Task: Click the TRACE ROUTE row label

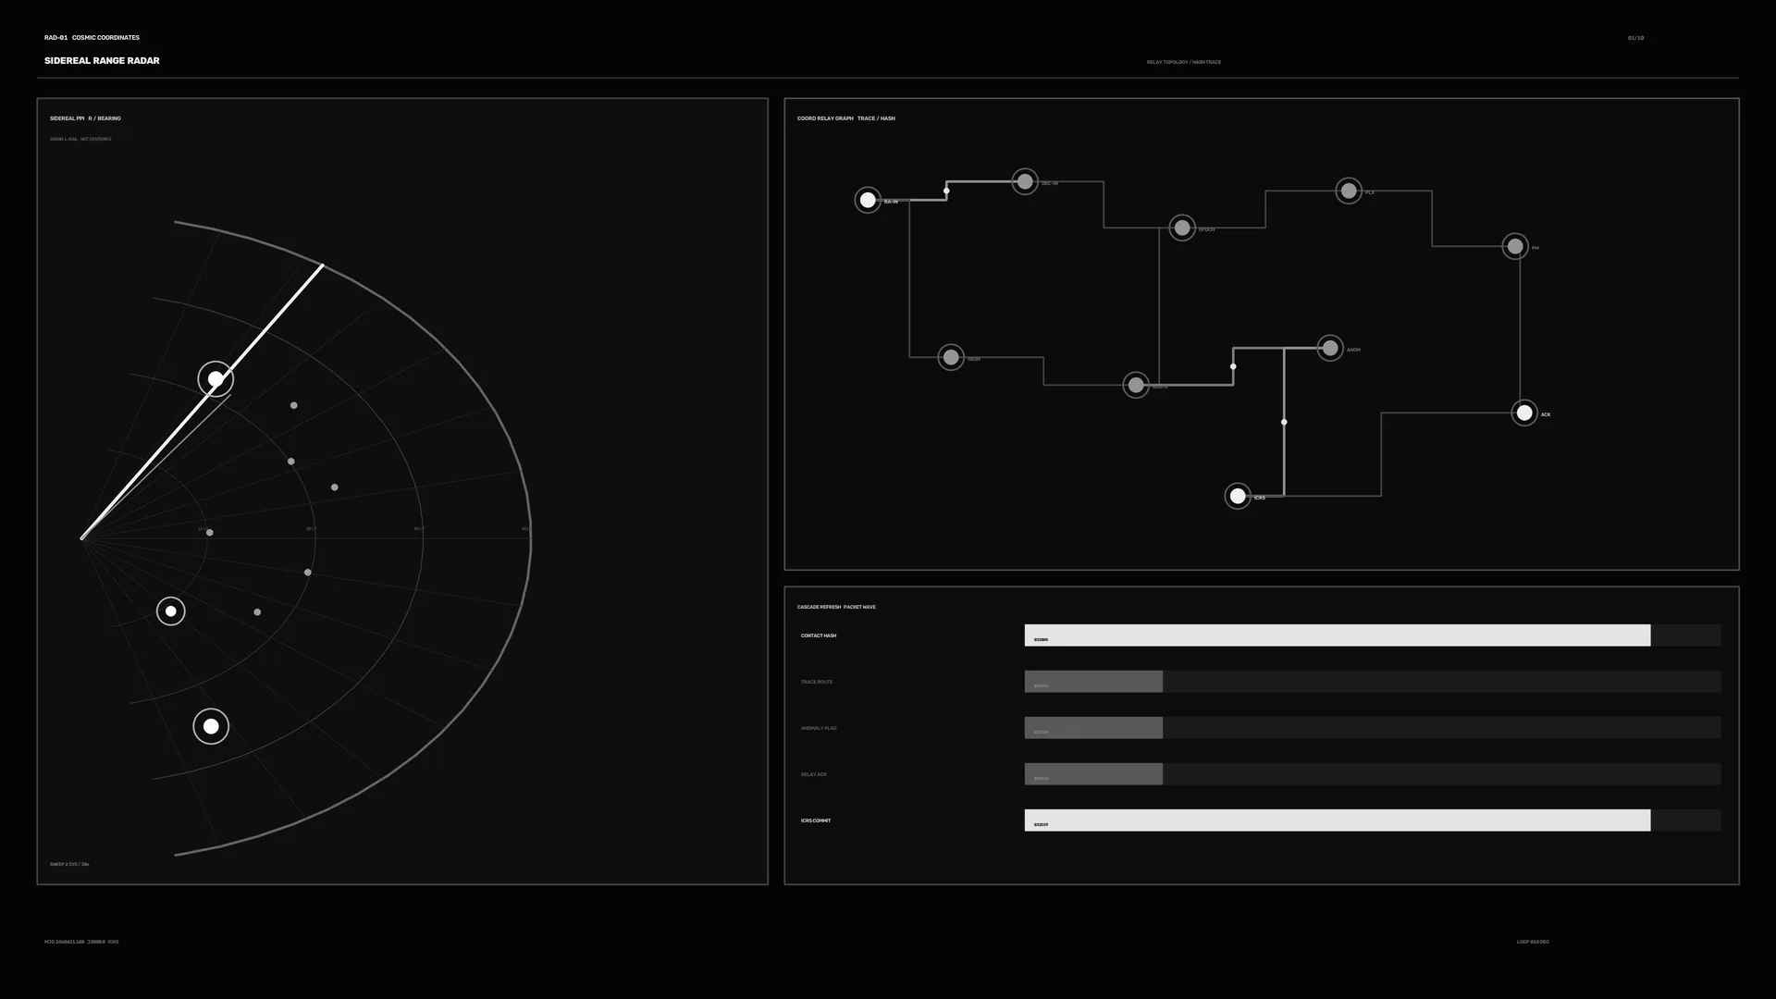Action: 817,682
